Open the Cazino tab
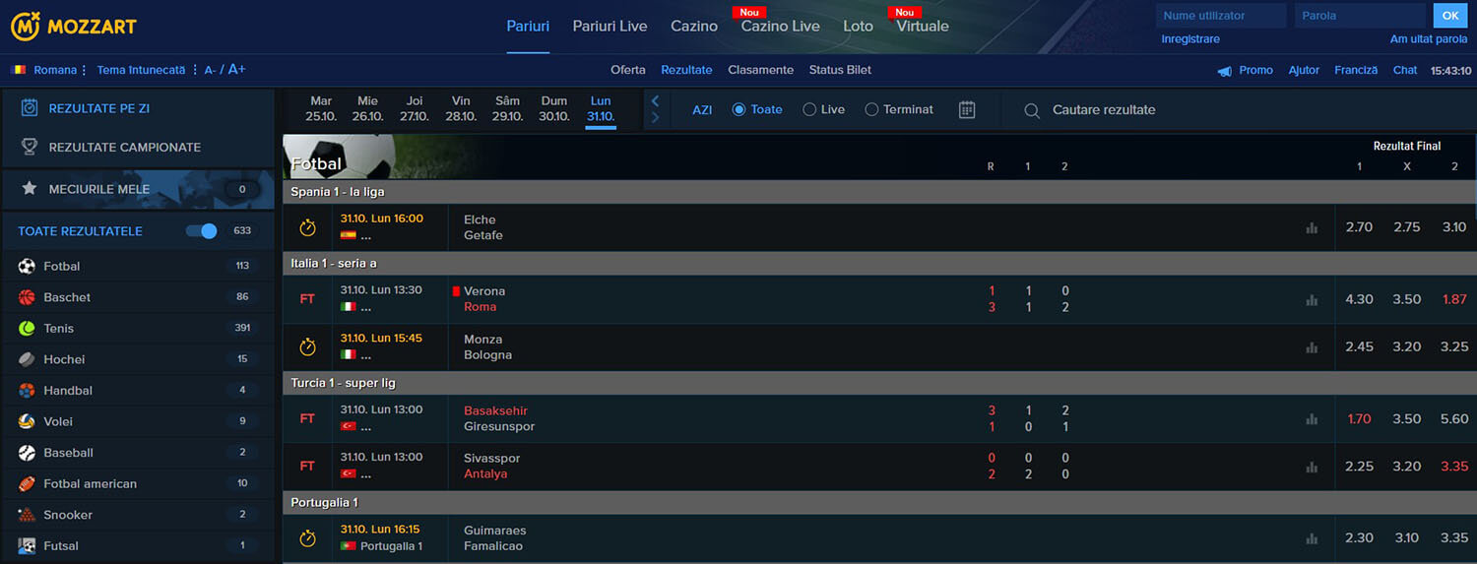1477x564 pixels. tap(694, 27)
